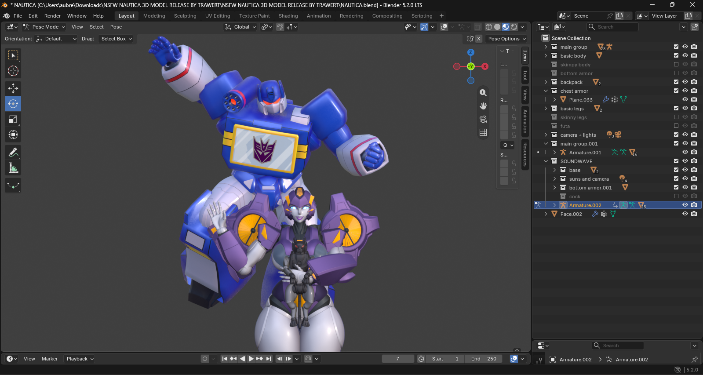The height and width of the screenshot is (375, 703).
Task: Choose the Move tool
Action: (13, 88)
